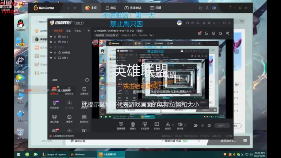This screenshot has height=158, width=281.
Task: Expand the 工具箱 toolbox more-options button
Action: pyautogui.click(x=87, y=80)
